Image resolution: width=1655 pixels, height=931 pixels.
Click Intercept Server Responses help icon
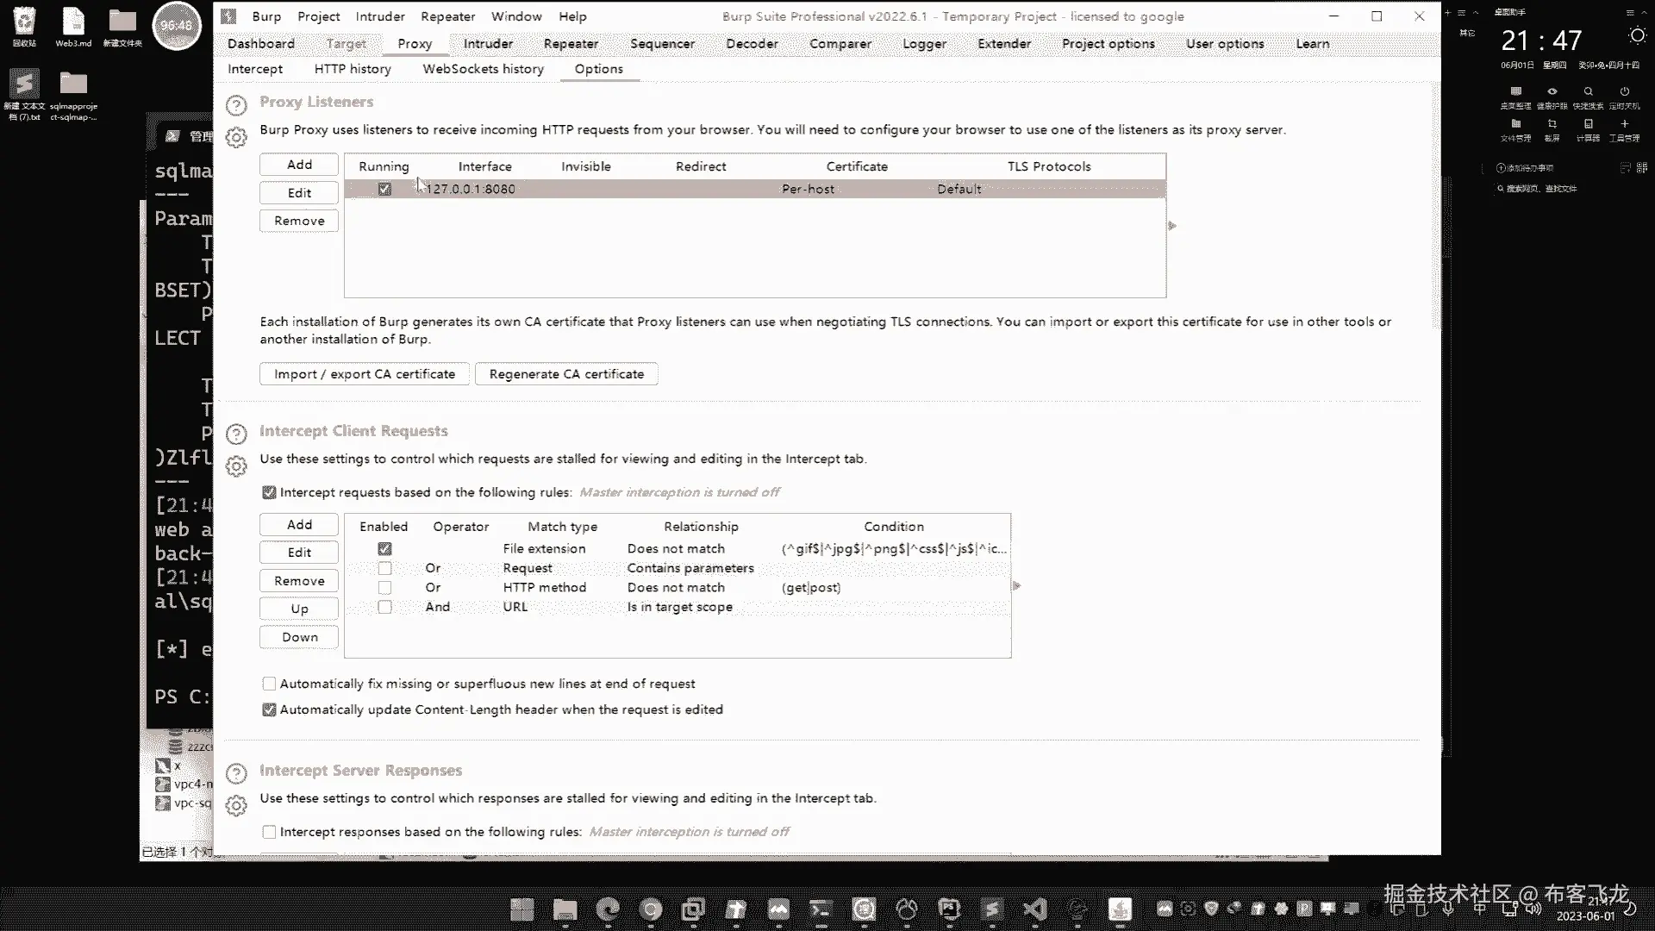pos(236,774)
